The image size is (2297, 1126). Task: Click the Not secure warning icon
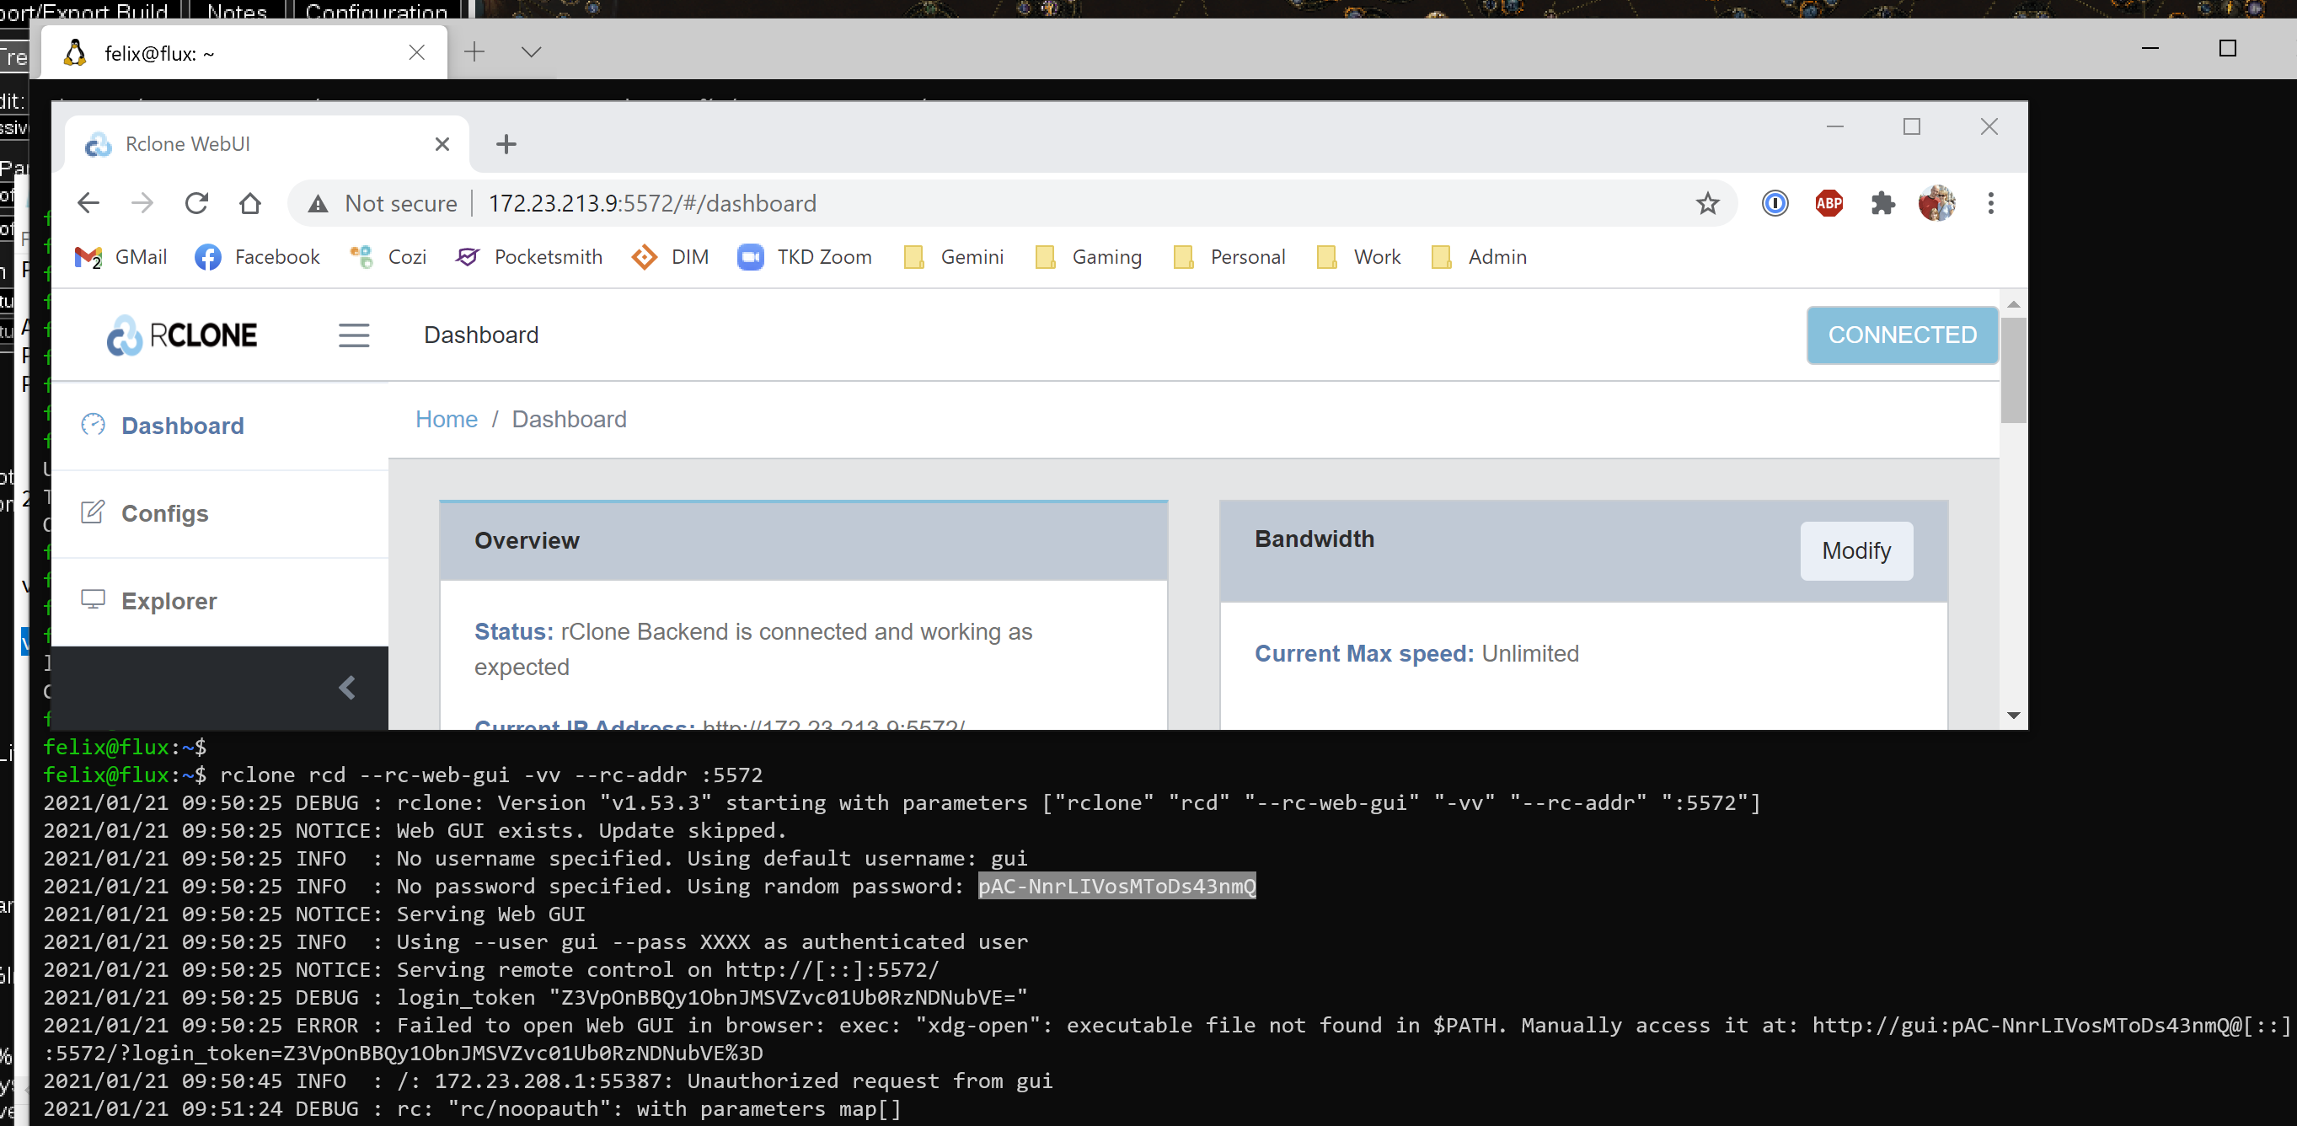click(319, 204)
